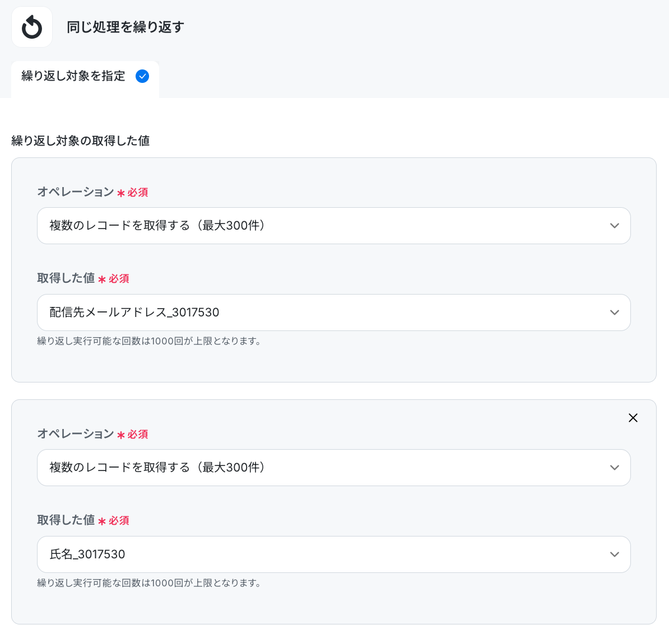Open 氏名_3017530 dropdown
The image size is (669, 625).
(333, 554)
